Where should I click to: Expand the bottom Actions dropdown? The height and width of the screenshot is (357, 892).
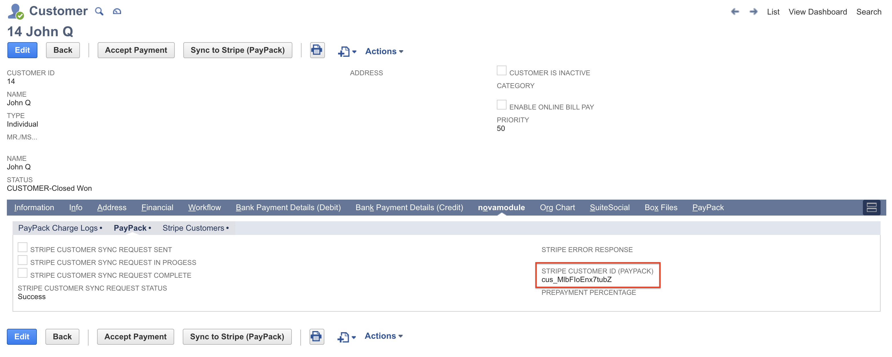pyautogui.click(x=383, y=336)
